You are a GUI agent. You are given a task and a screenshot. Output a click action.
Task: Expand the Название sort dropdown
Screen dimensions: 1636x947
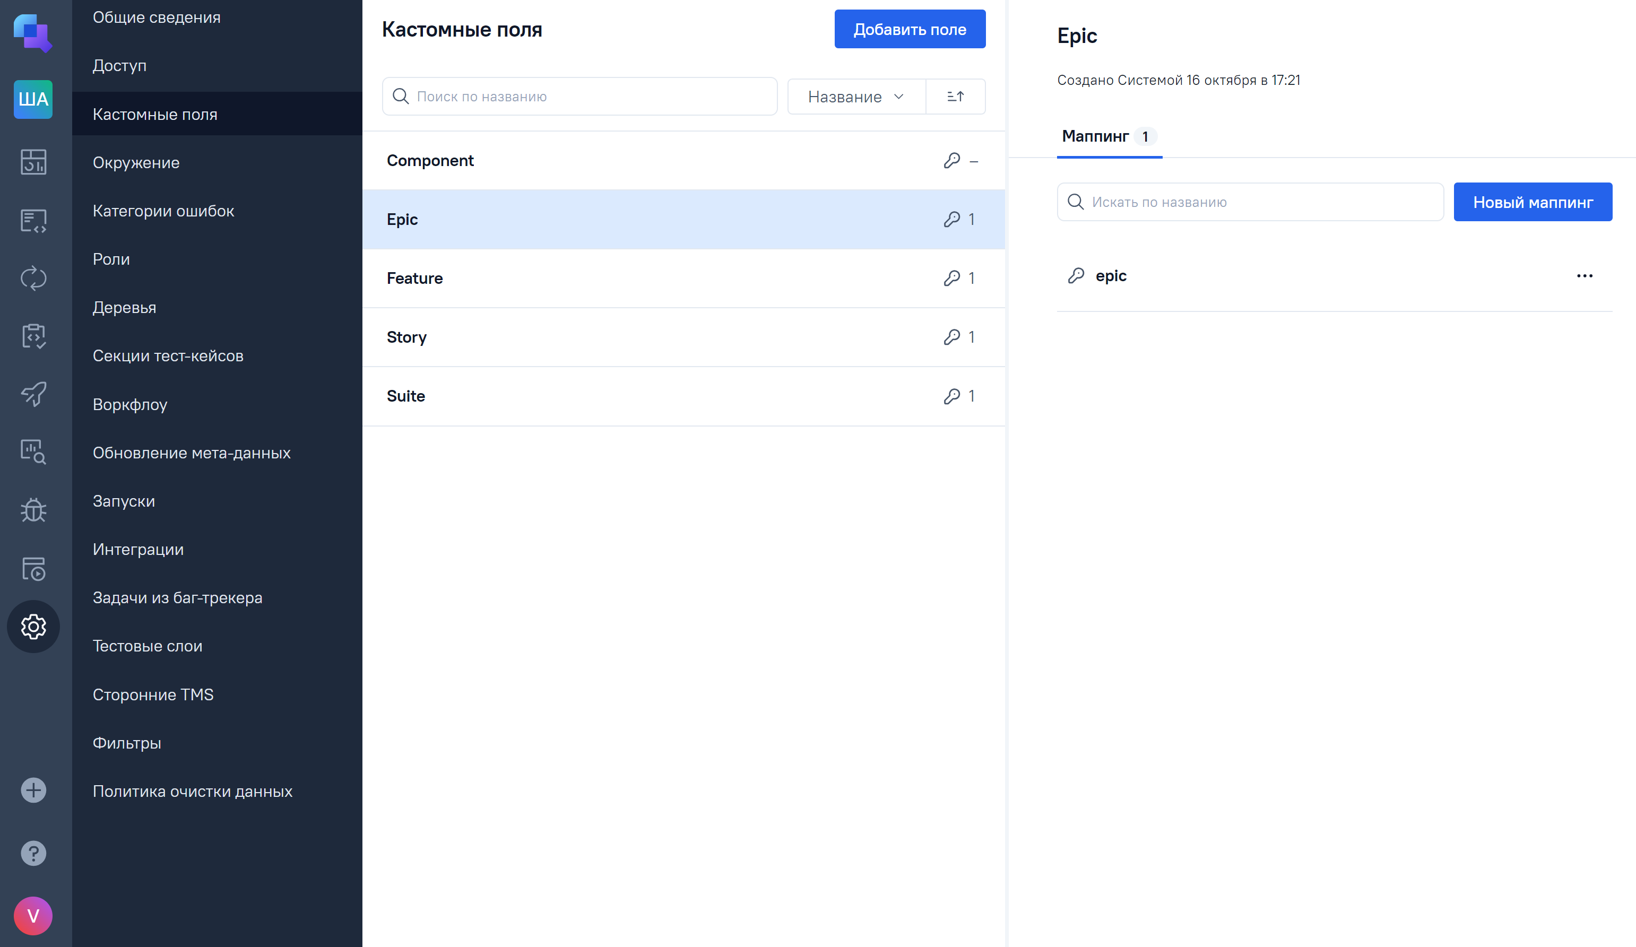point(855,97)
